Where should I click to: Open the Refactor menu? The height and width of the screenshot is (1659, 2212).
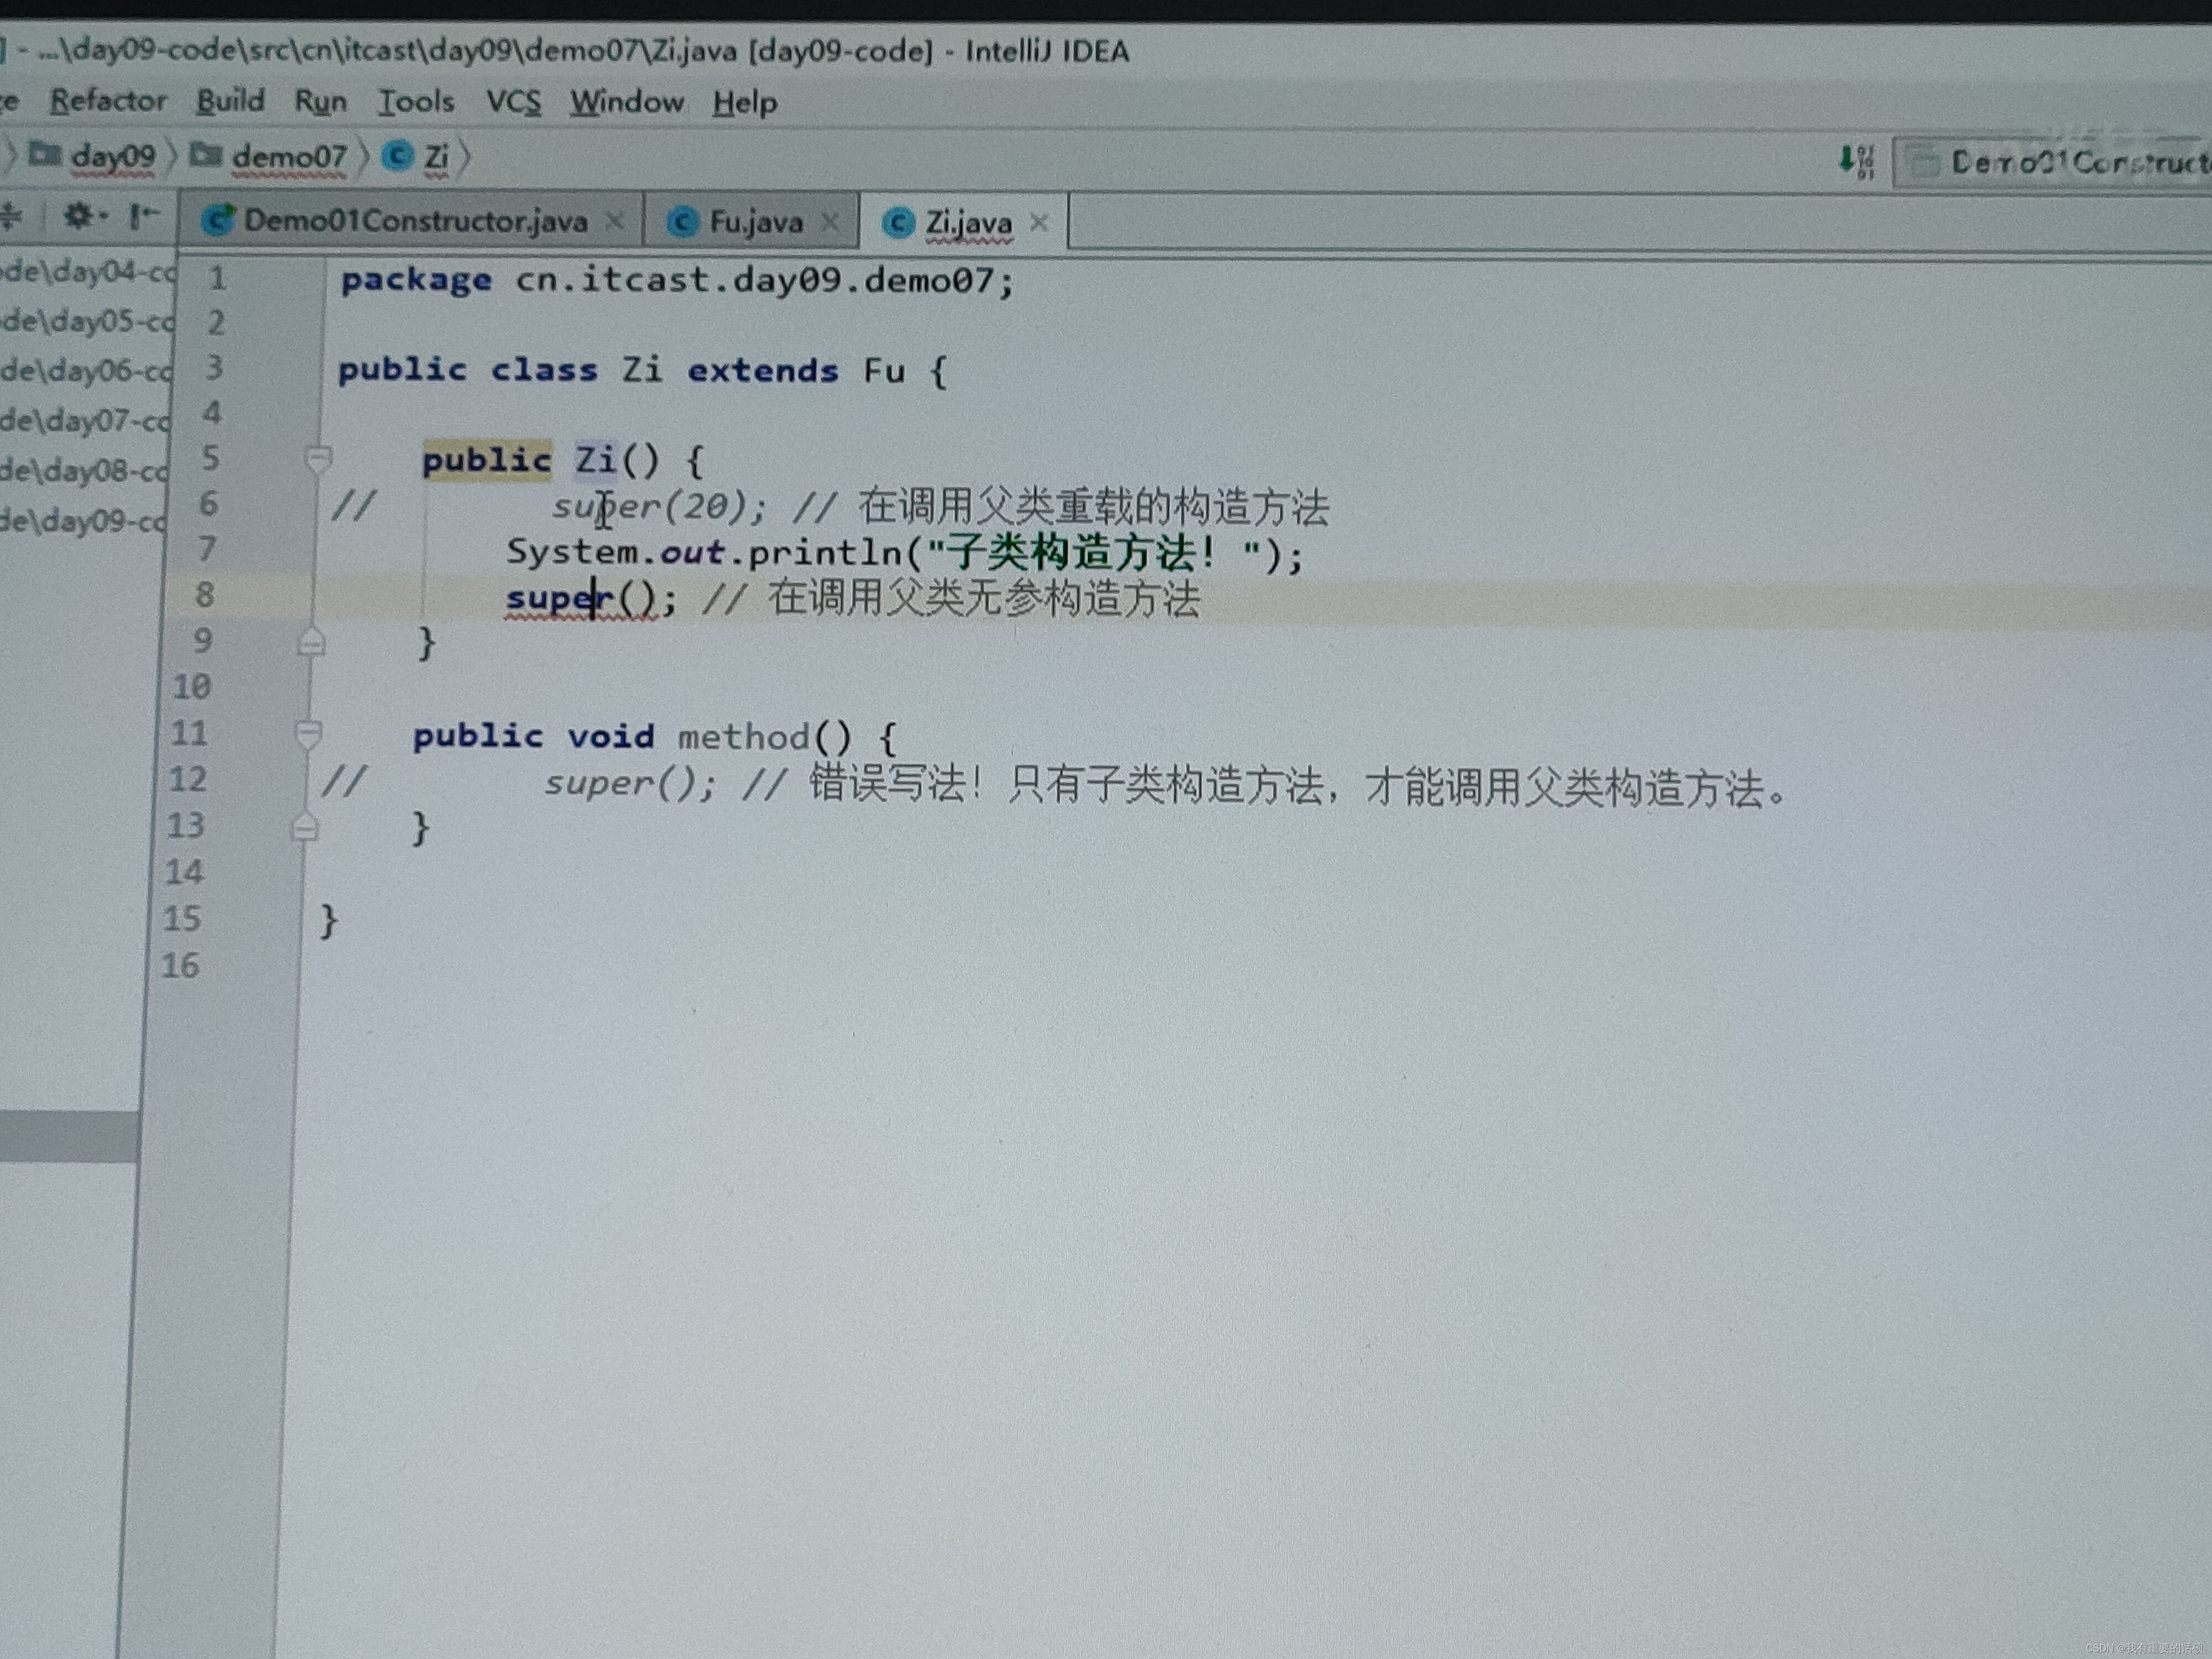coord(108,101)
